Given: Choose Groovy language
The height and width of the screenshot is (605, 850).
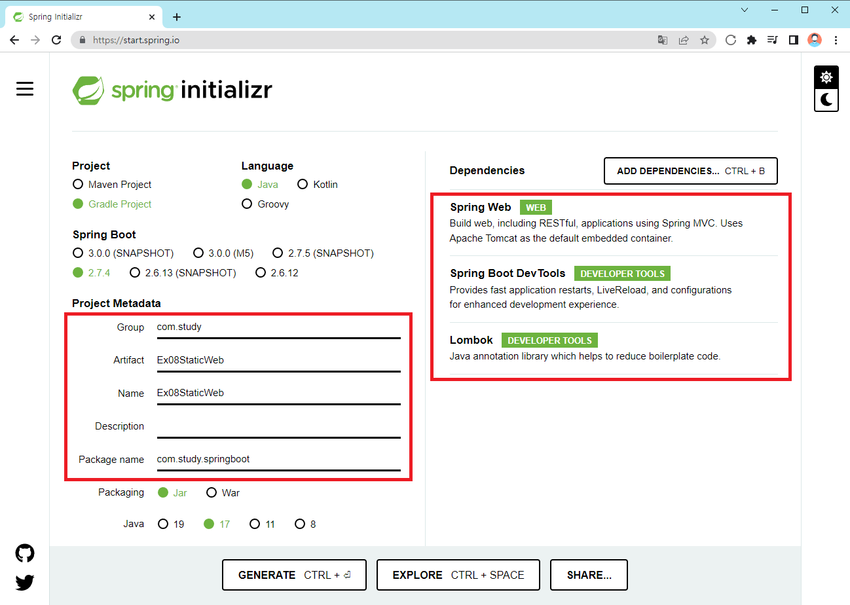Looking at the screenshot, I should click(x=265, y=204).
